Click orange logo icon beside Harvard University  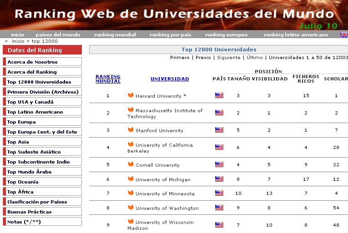tap(131, 95)
